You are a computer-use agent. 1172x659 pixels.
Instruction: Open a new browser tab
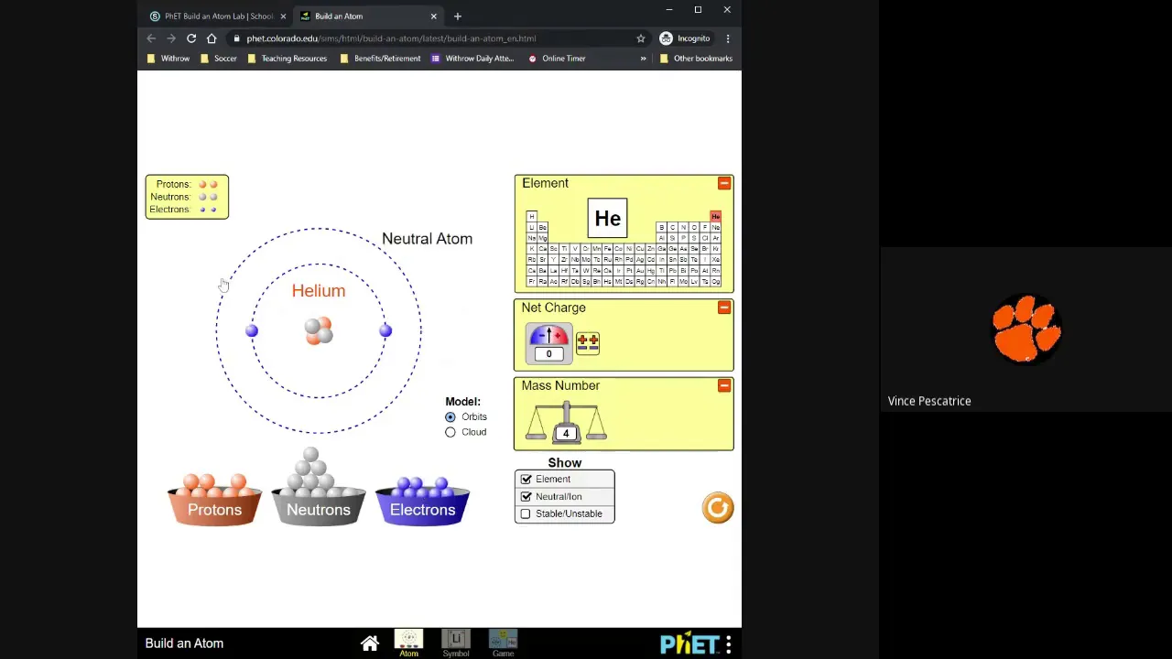tap(458, 16)
